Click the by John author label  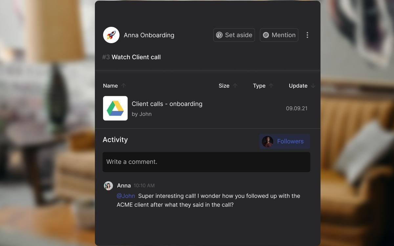pos(142,114)
